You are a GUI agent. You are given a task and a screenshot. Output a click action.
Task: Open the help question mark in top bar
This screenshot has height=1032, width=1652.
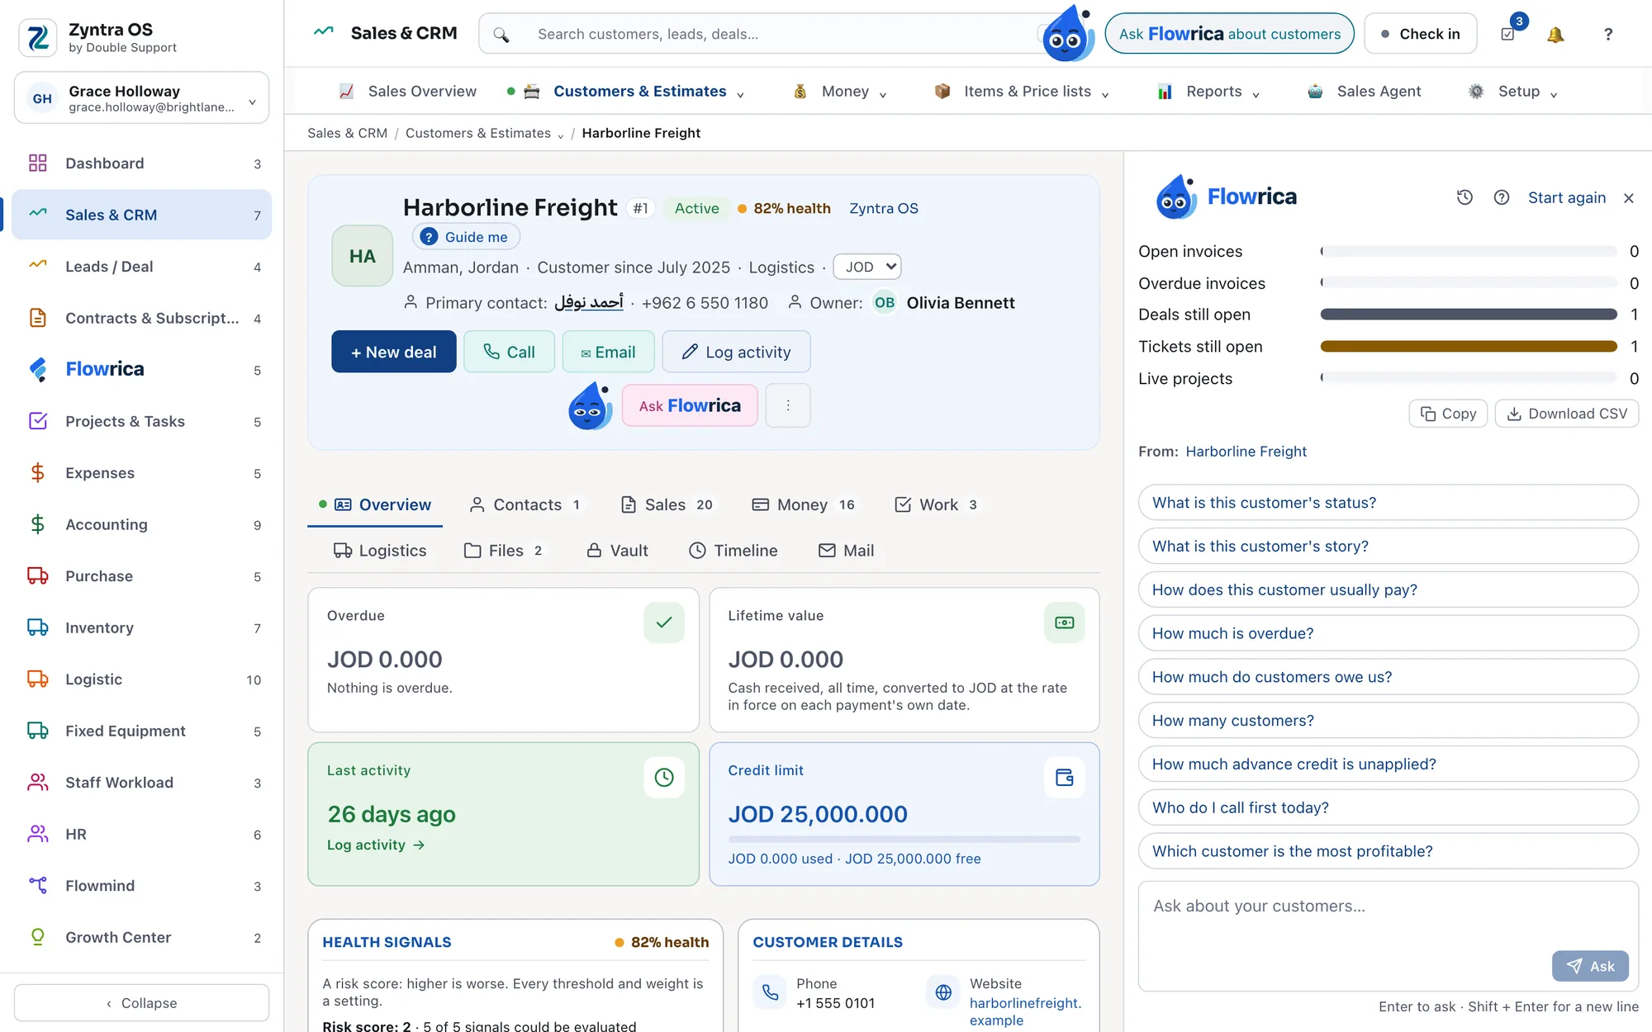tap(1607, 34)
